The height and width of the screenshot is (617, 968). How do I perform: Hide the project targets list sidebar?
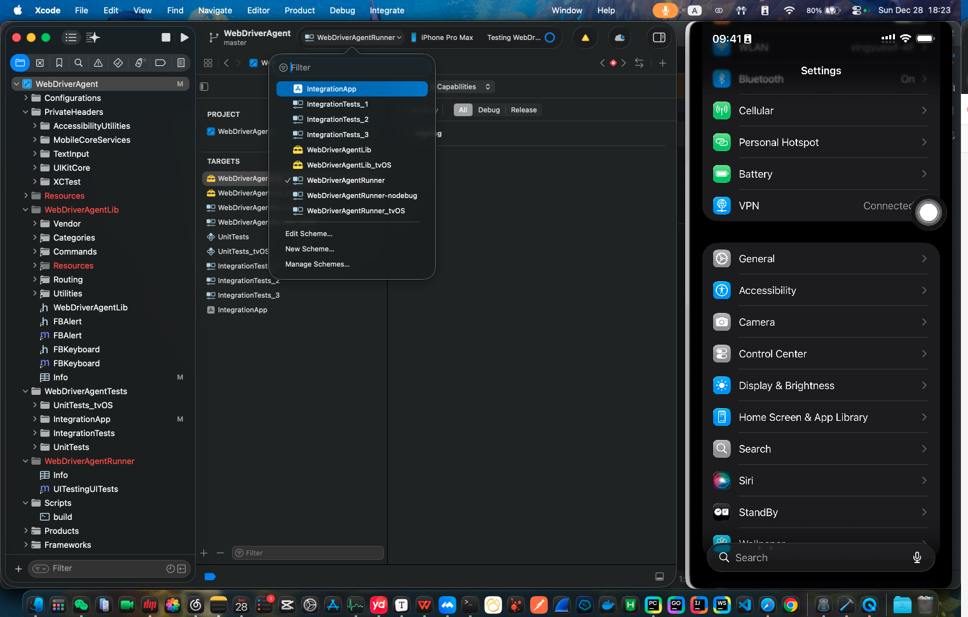coord(204,86)
